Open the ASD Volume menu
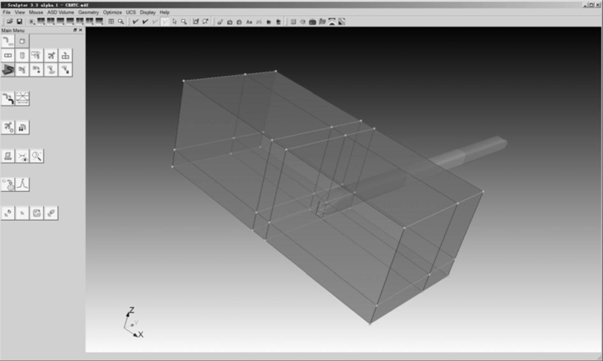 coord(60,12)
